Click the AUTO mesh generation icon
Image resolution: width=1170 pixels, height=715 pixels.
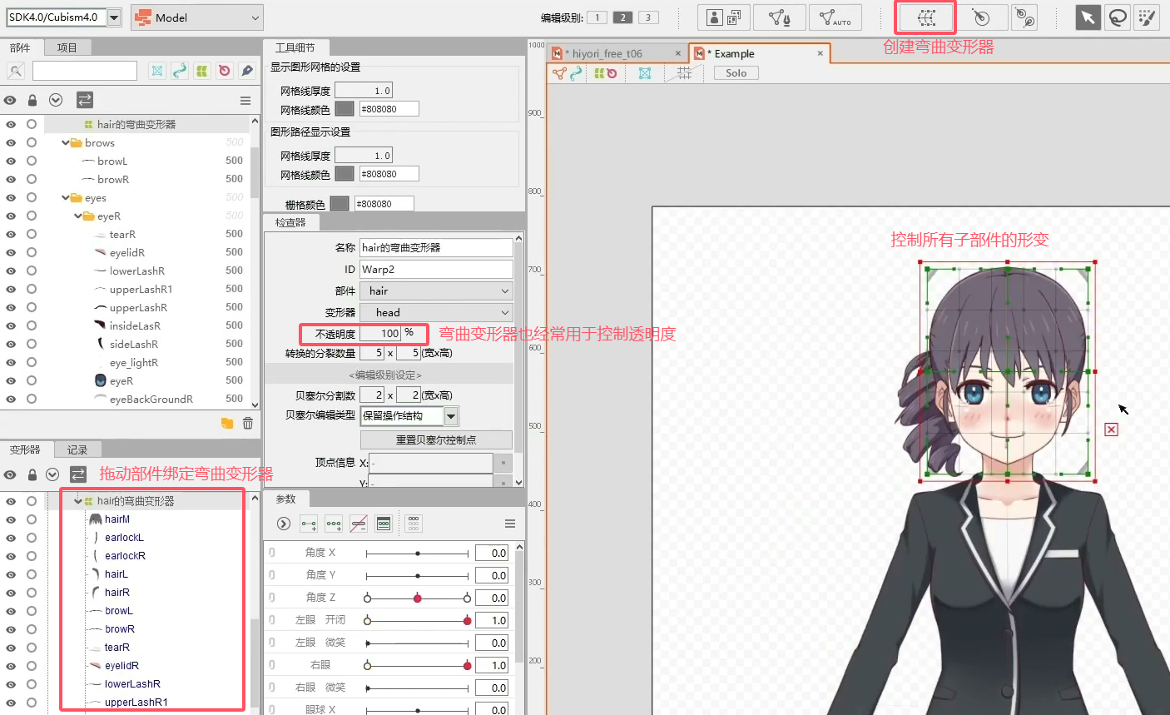[x=835, y=17]
